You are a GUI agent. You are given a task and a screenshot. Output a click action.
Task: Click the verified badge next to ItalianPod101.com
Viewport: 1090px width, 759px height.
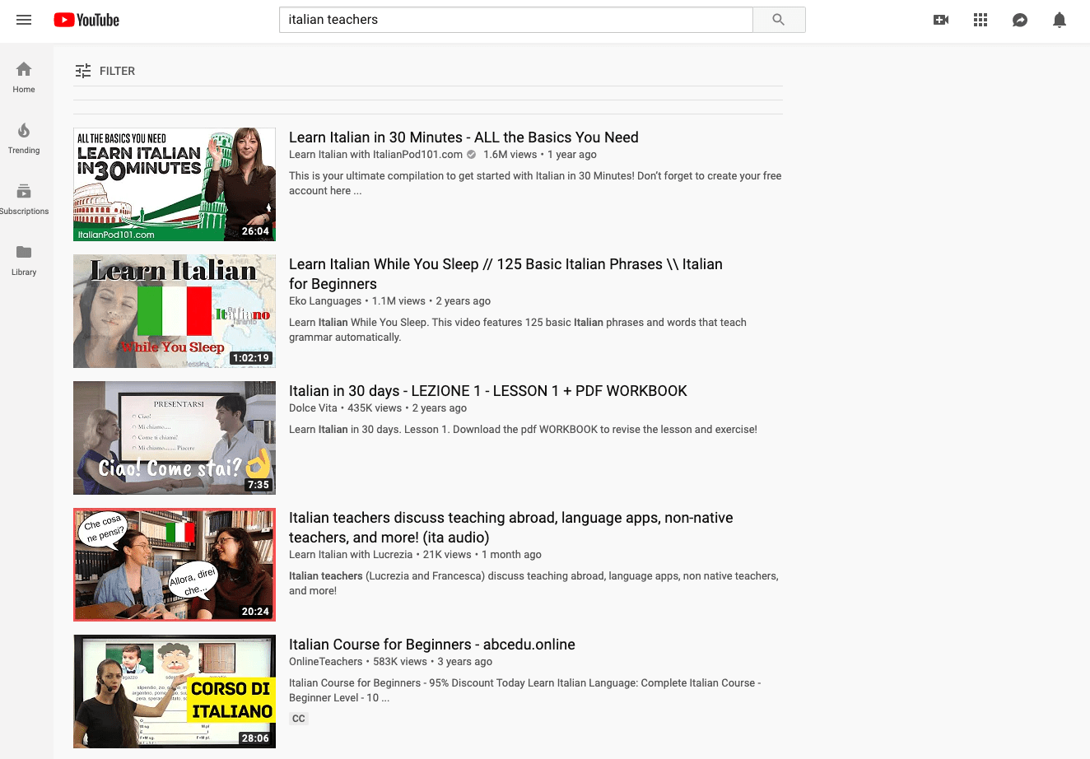click(472, 155)
